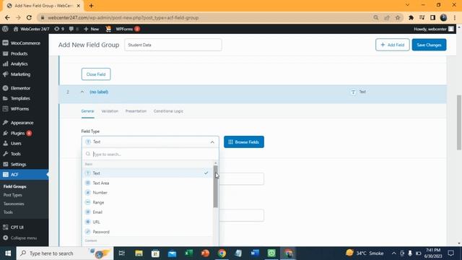Open updates counter in admin bar
This screenshot has width=462, height=260.
[x=59, y=29]
